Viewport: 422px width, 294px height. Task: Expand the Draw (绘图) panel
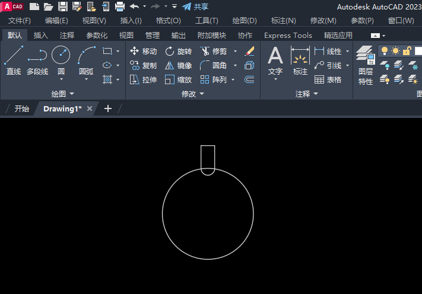62,94
